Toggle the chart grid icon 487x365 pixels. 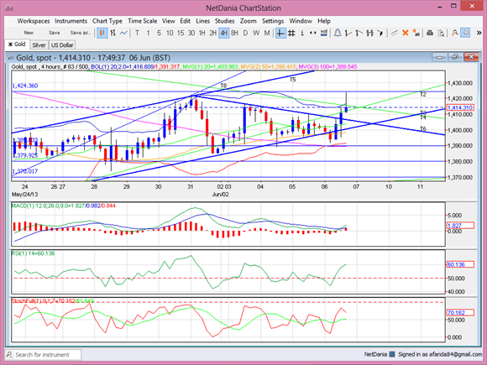click(291, 33)
